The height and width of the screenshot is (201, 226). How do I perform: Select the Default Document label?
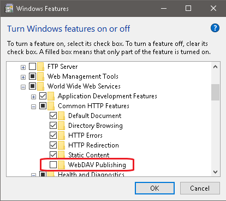click(95, 116)
